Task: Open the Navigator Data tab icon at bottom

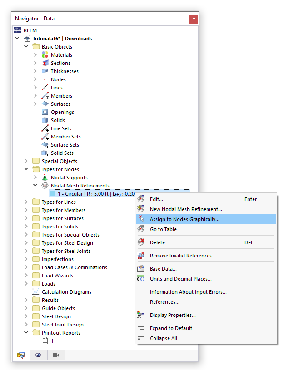Action: click(x=21, y=355)
